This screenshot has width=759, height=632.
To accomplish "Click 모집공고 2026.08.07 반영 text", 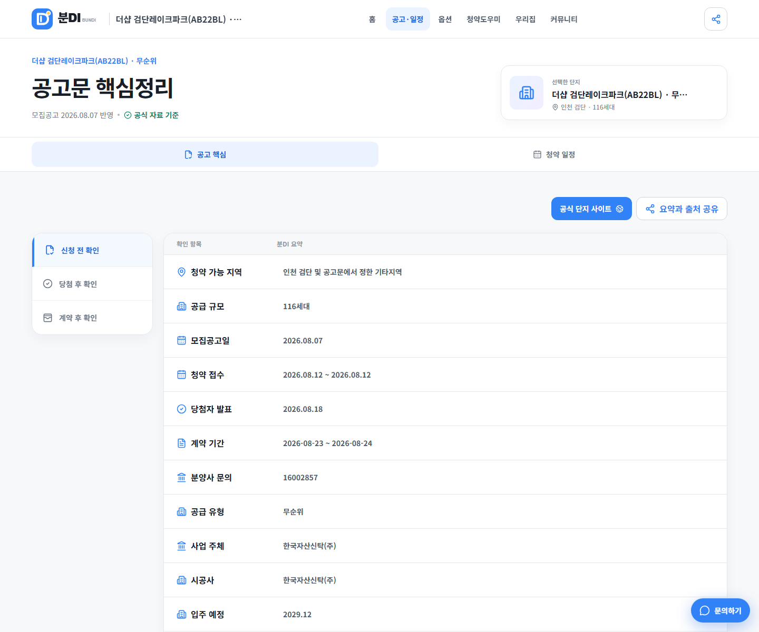I will [72, 115].
